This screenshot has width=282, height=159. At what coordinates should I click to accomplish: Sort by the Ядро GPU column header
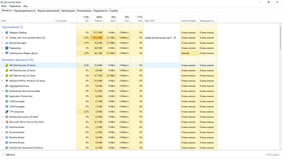click(x=162, y=19)
